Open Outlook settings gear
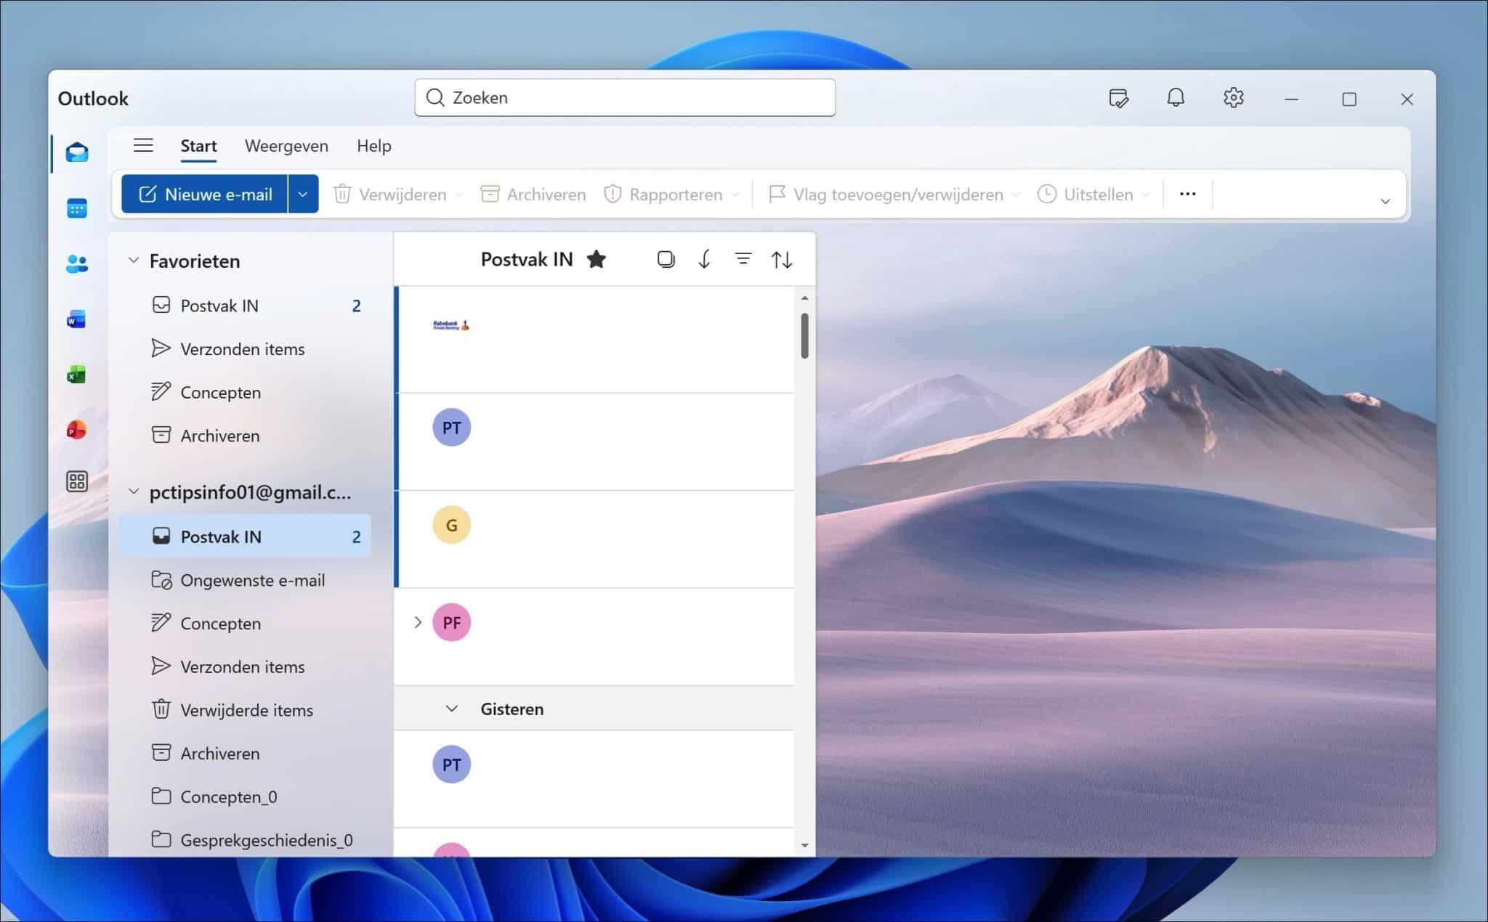Screen dimensions: 1488x922 (1233, 98)
